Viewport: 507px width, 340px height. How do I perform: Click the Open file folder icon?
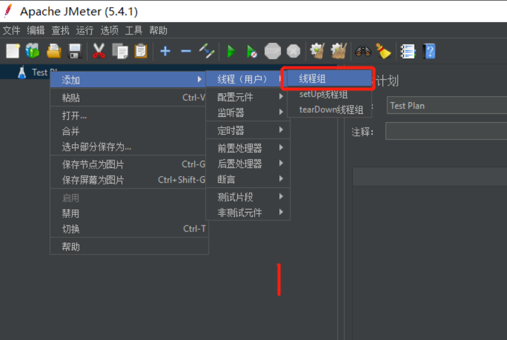click(x=54, y=51)
